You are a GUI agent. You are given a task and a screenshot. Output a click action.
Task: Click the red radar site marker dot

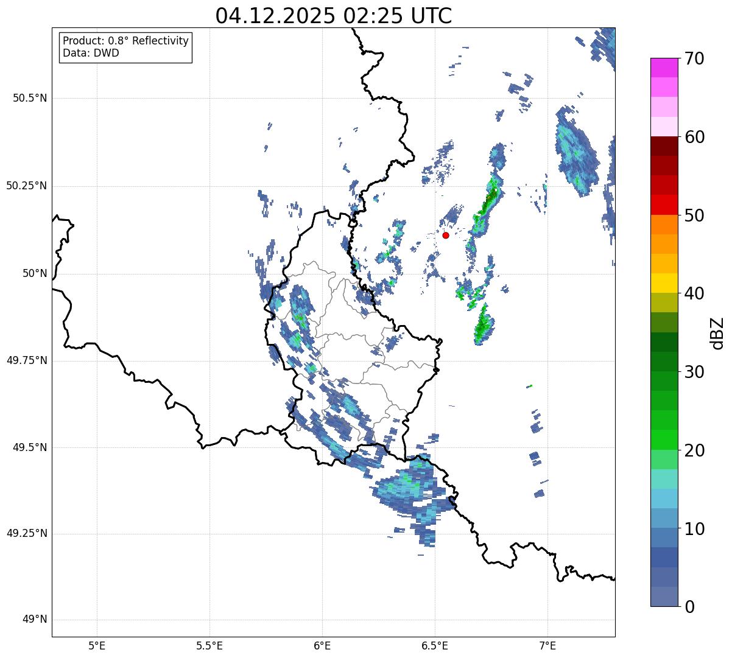446,235
